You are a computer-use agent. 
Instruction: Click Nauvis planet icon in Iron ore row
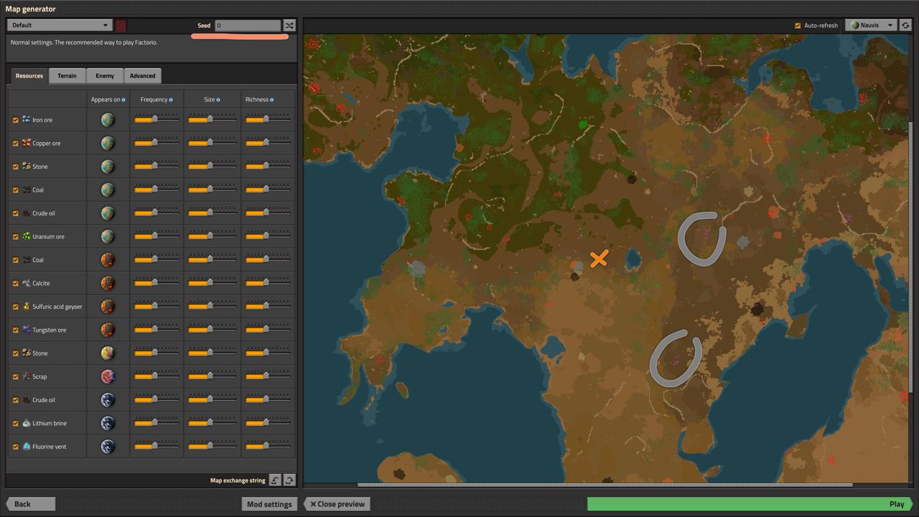pyautogui.click(x=108, y=120)
